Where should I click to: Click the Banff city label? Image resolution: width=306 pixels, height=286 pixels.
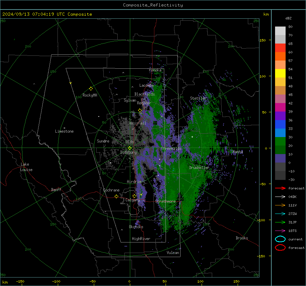coord(56,190)
